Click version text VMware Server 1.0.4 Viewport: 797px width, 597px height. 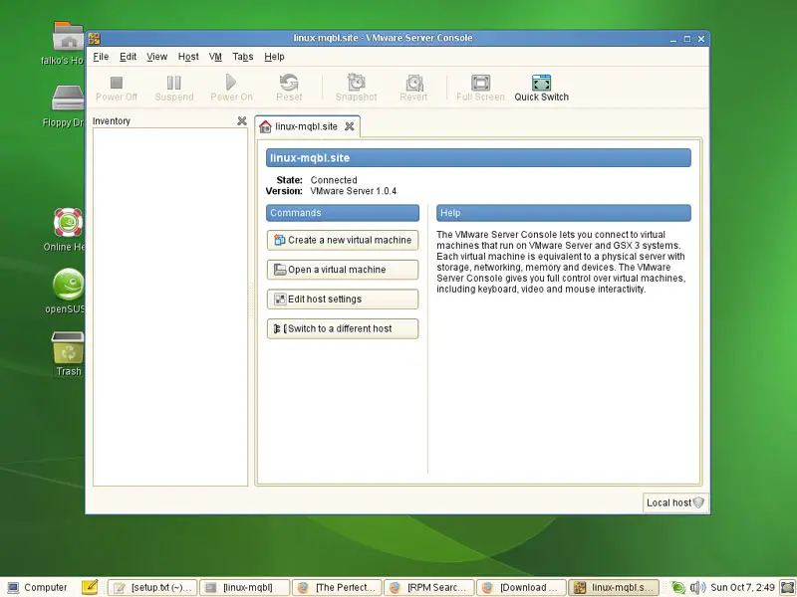tap(354, 191)
